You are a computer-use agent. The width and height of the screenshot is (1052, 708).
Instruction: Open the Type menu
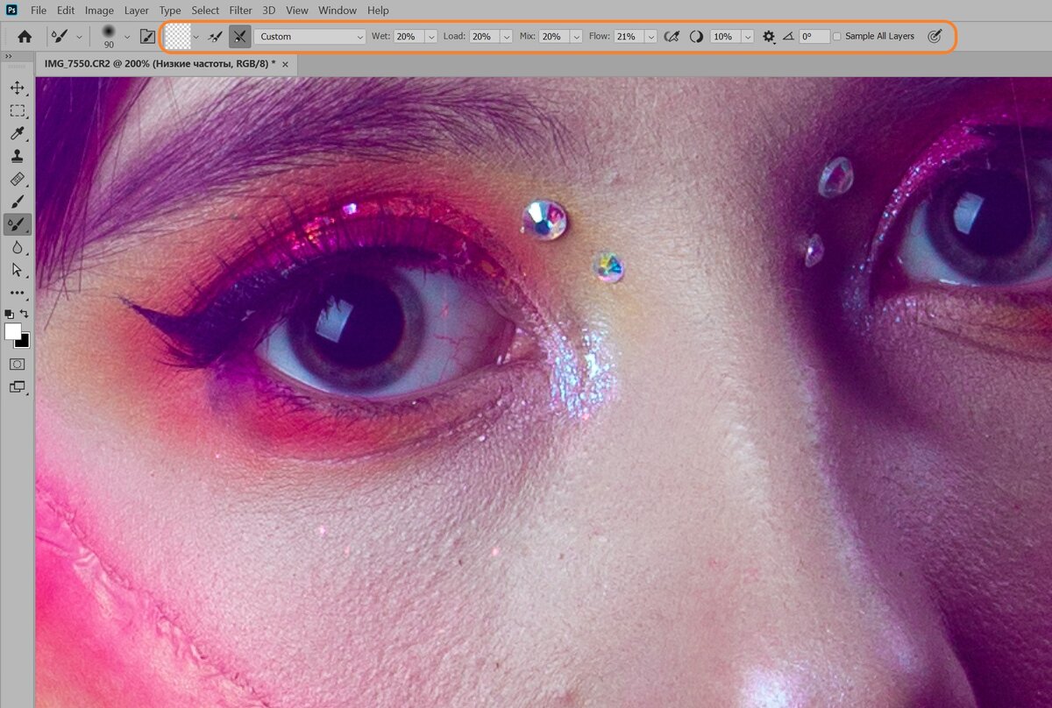[x=170, y=11]
